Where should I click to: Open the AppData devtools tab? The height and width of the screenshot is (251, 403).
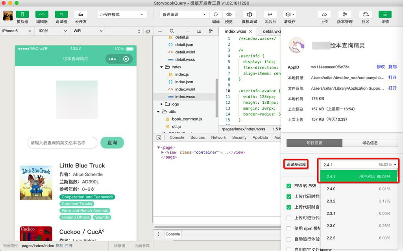(260, 137)
